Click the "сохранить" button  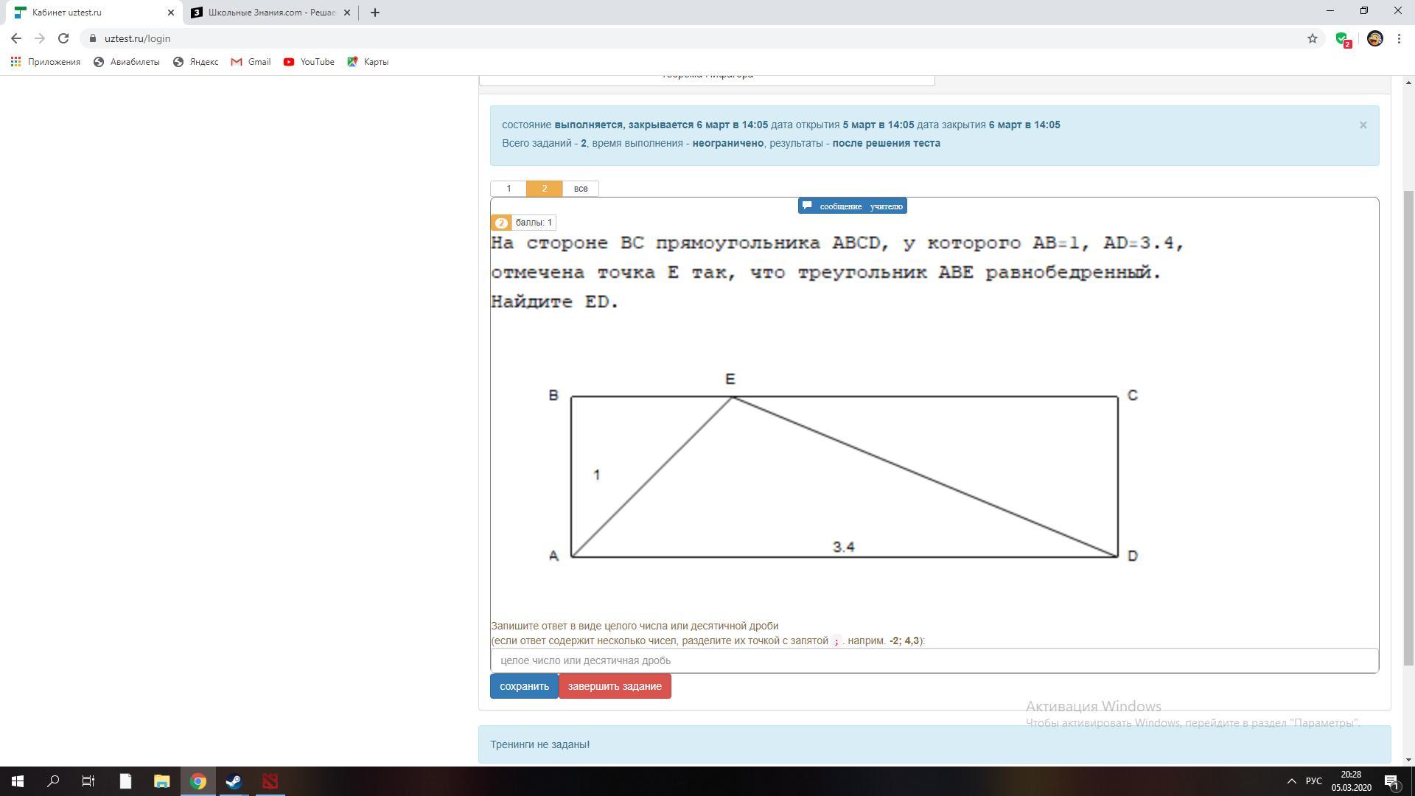pos(524,686)
